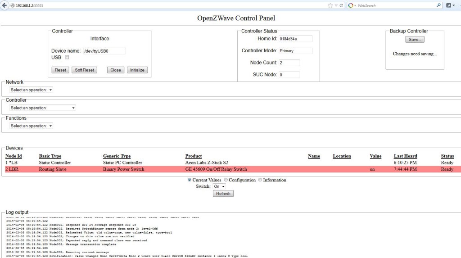Open Controller operation dropdown
The height and width of the screenshot is (258, 461).
[42, 108]
